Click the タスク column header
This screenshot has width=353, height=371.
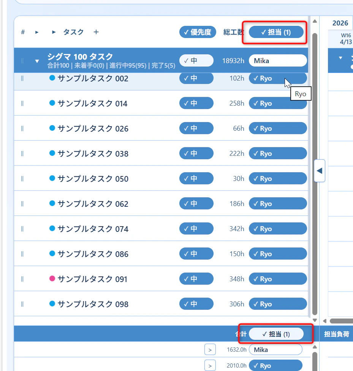point(73,32)
